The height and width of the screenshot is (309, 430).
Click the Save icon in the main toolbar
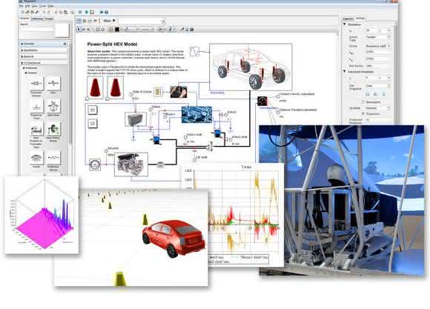(32, 12)
